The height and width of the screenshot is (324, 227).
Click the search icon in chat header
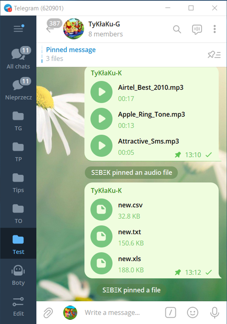click(177, 29)
